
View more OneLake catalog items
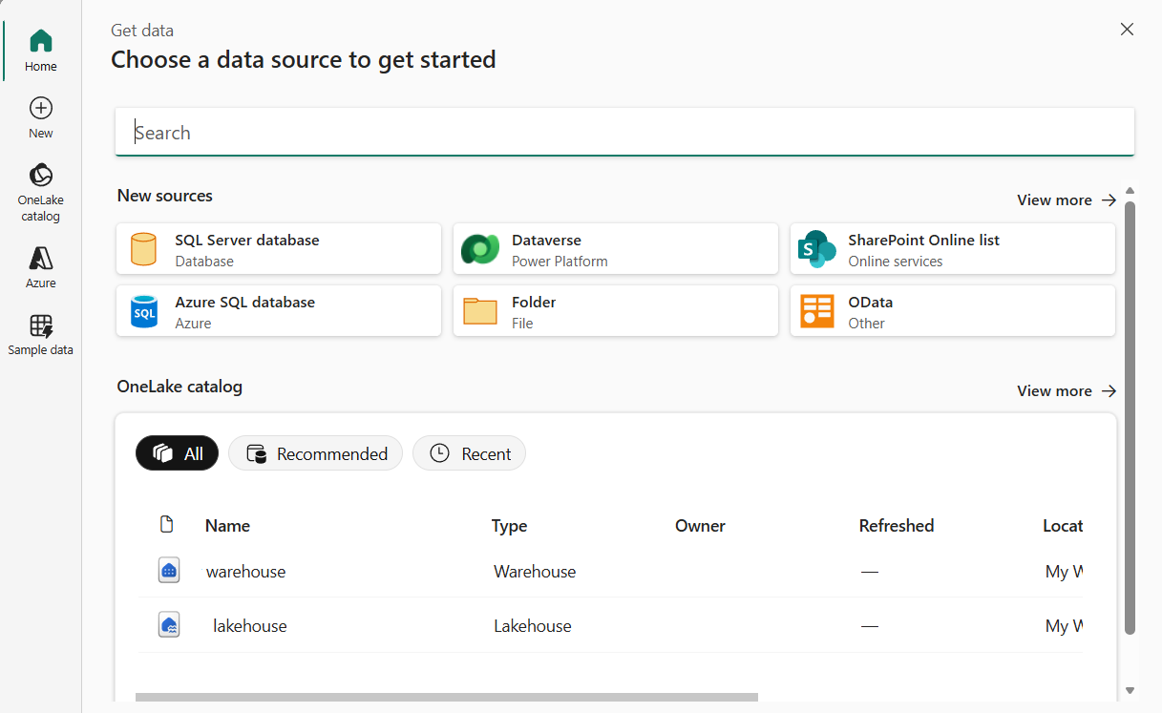[1066, 391]
